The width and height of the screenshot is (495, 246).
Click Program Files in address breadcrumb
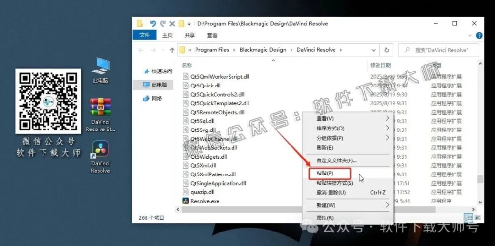click(212, 50)
